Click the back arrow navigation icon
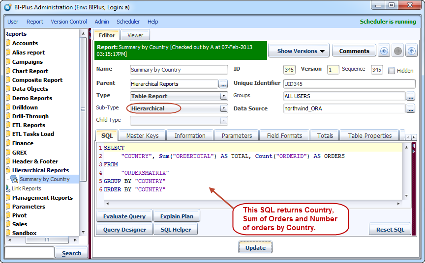 tap(384, 51)
